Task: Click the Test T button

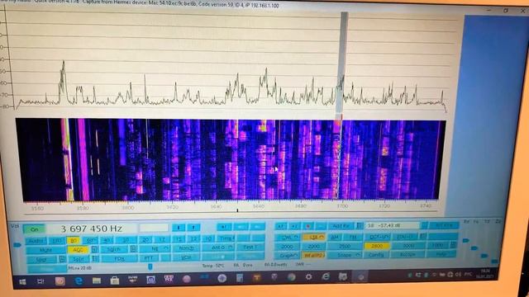Action: 250,247
